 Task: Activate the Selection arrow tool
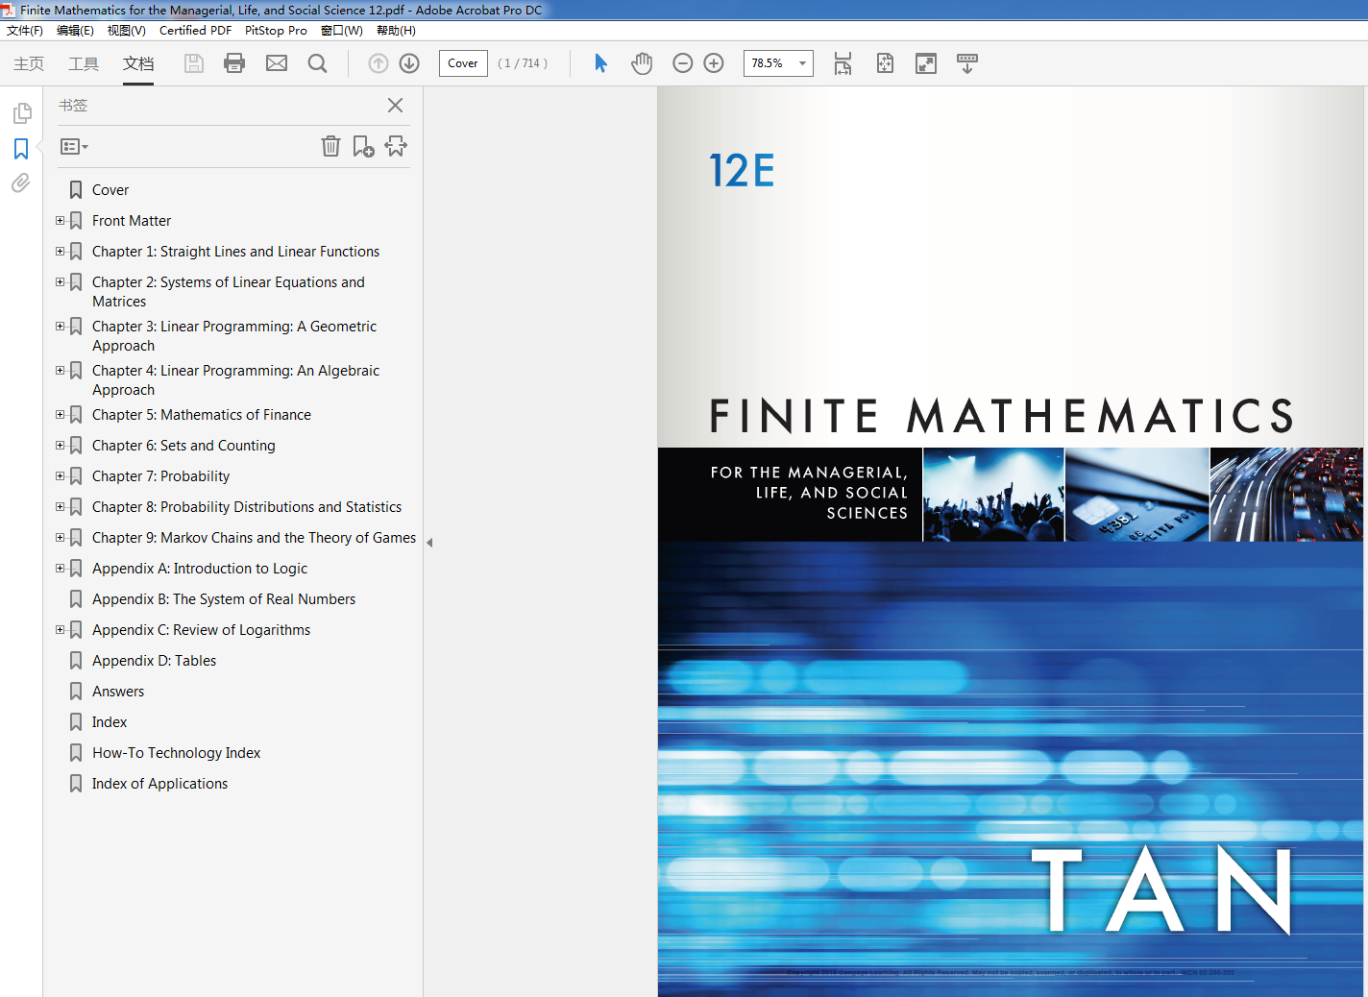(x=601, y=63)
